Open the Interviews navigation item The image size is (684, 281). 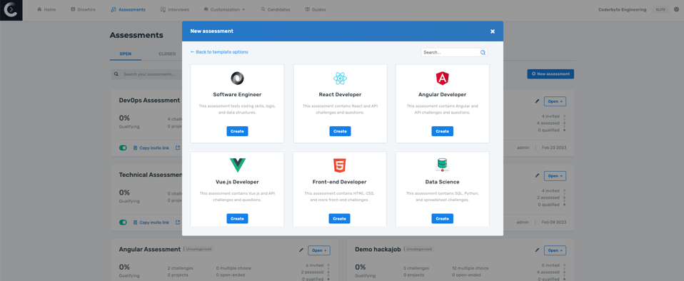click(174, 9)
